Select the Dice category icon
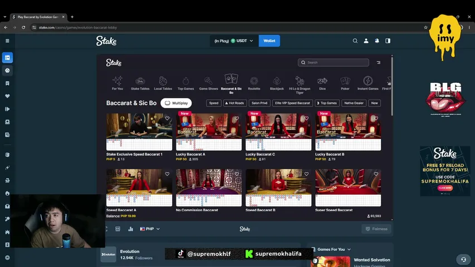The width and height of the screenshot is (475, 267). tap(322, 81)
